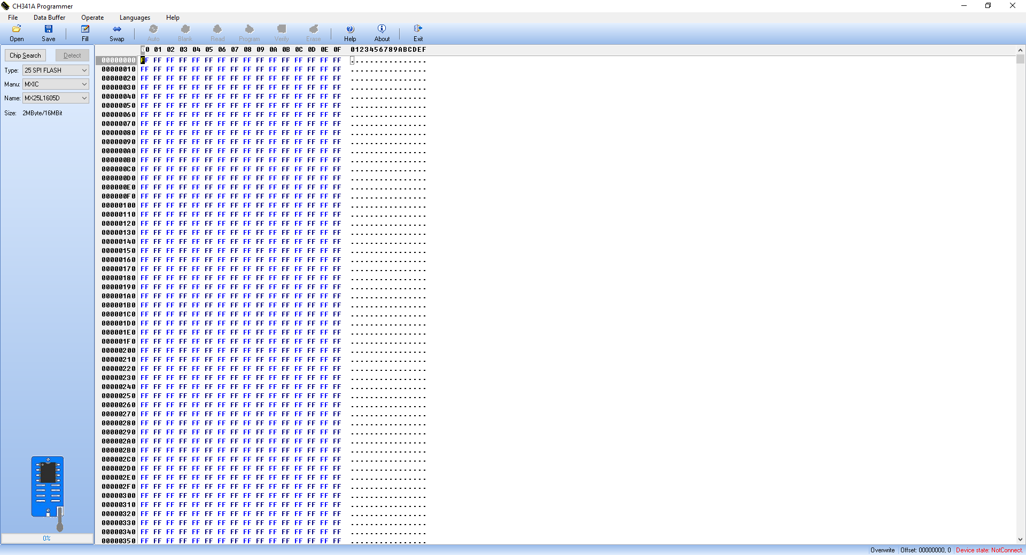Image resolution: width=1026 pixels, height=555 pixels.
Task: Click the vertical scrollbar thumb
Action: [1021, 59]
